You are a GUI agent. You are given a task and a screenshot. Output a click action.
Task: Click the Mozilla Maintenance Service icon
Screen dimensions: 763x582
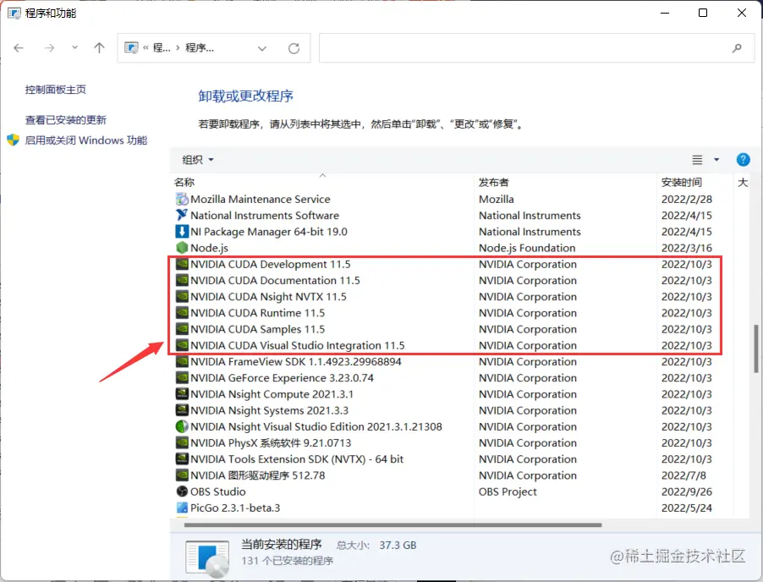[x=182, y=199]
